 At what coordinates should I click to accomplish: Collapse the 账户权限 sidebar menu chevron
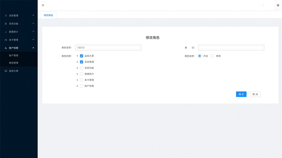pos(33,48)
